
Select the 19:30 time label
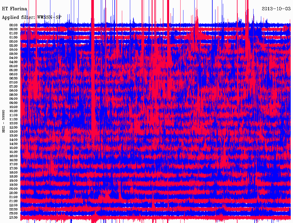click(13, 184)
